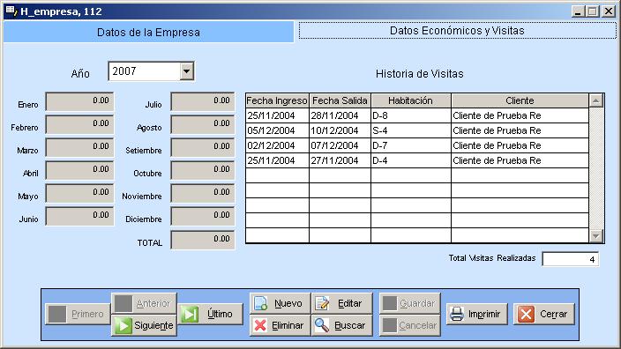Click the Junio amount field
The image size is (621, 349).
[79, 216]
